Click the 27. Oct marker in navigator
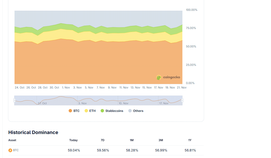Viewport: 271px width, 158px height. (x=42, y=103)
